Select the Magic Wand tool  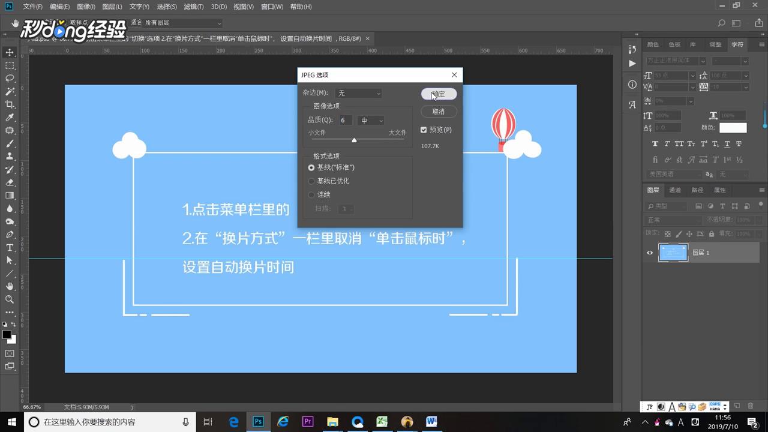pyautogui.click(x=10, y=92)
